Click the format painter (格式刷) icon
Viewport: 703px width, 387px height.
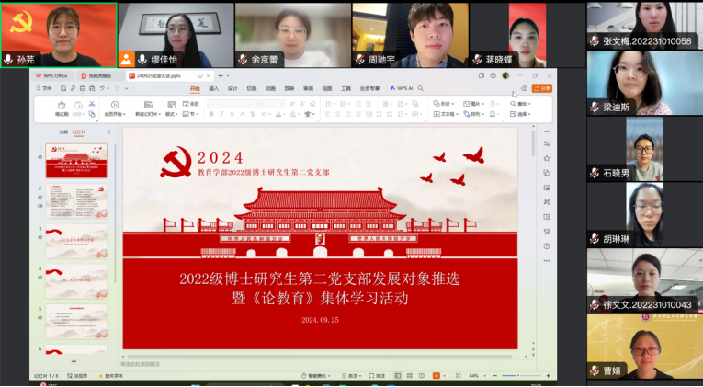coord(62,107)
